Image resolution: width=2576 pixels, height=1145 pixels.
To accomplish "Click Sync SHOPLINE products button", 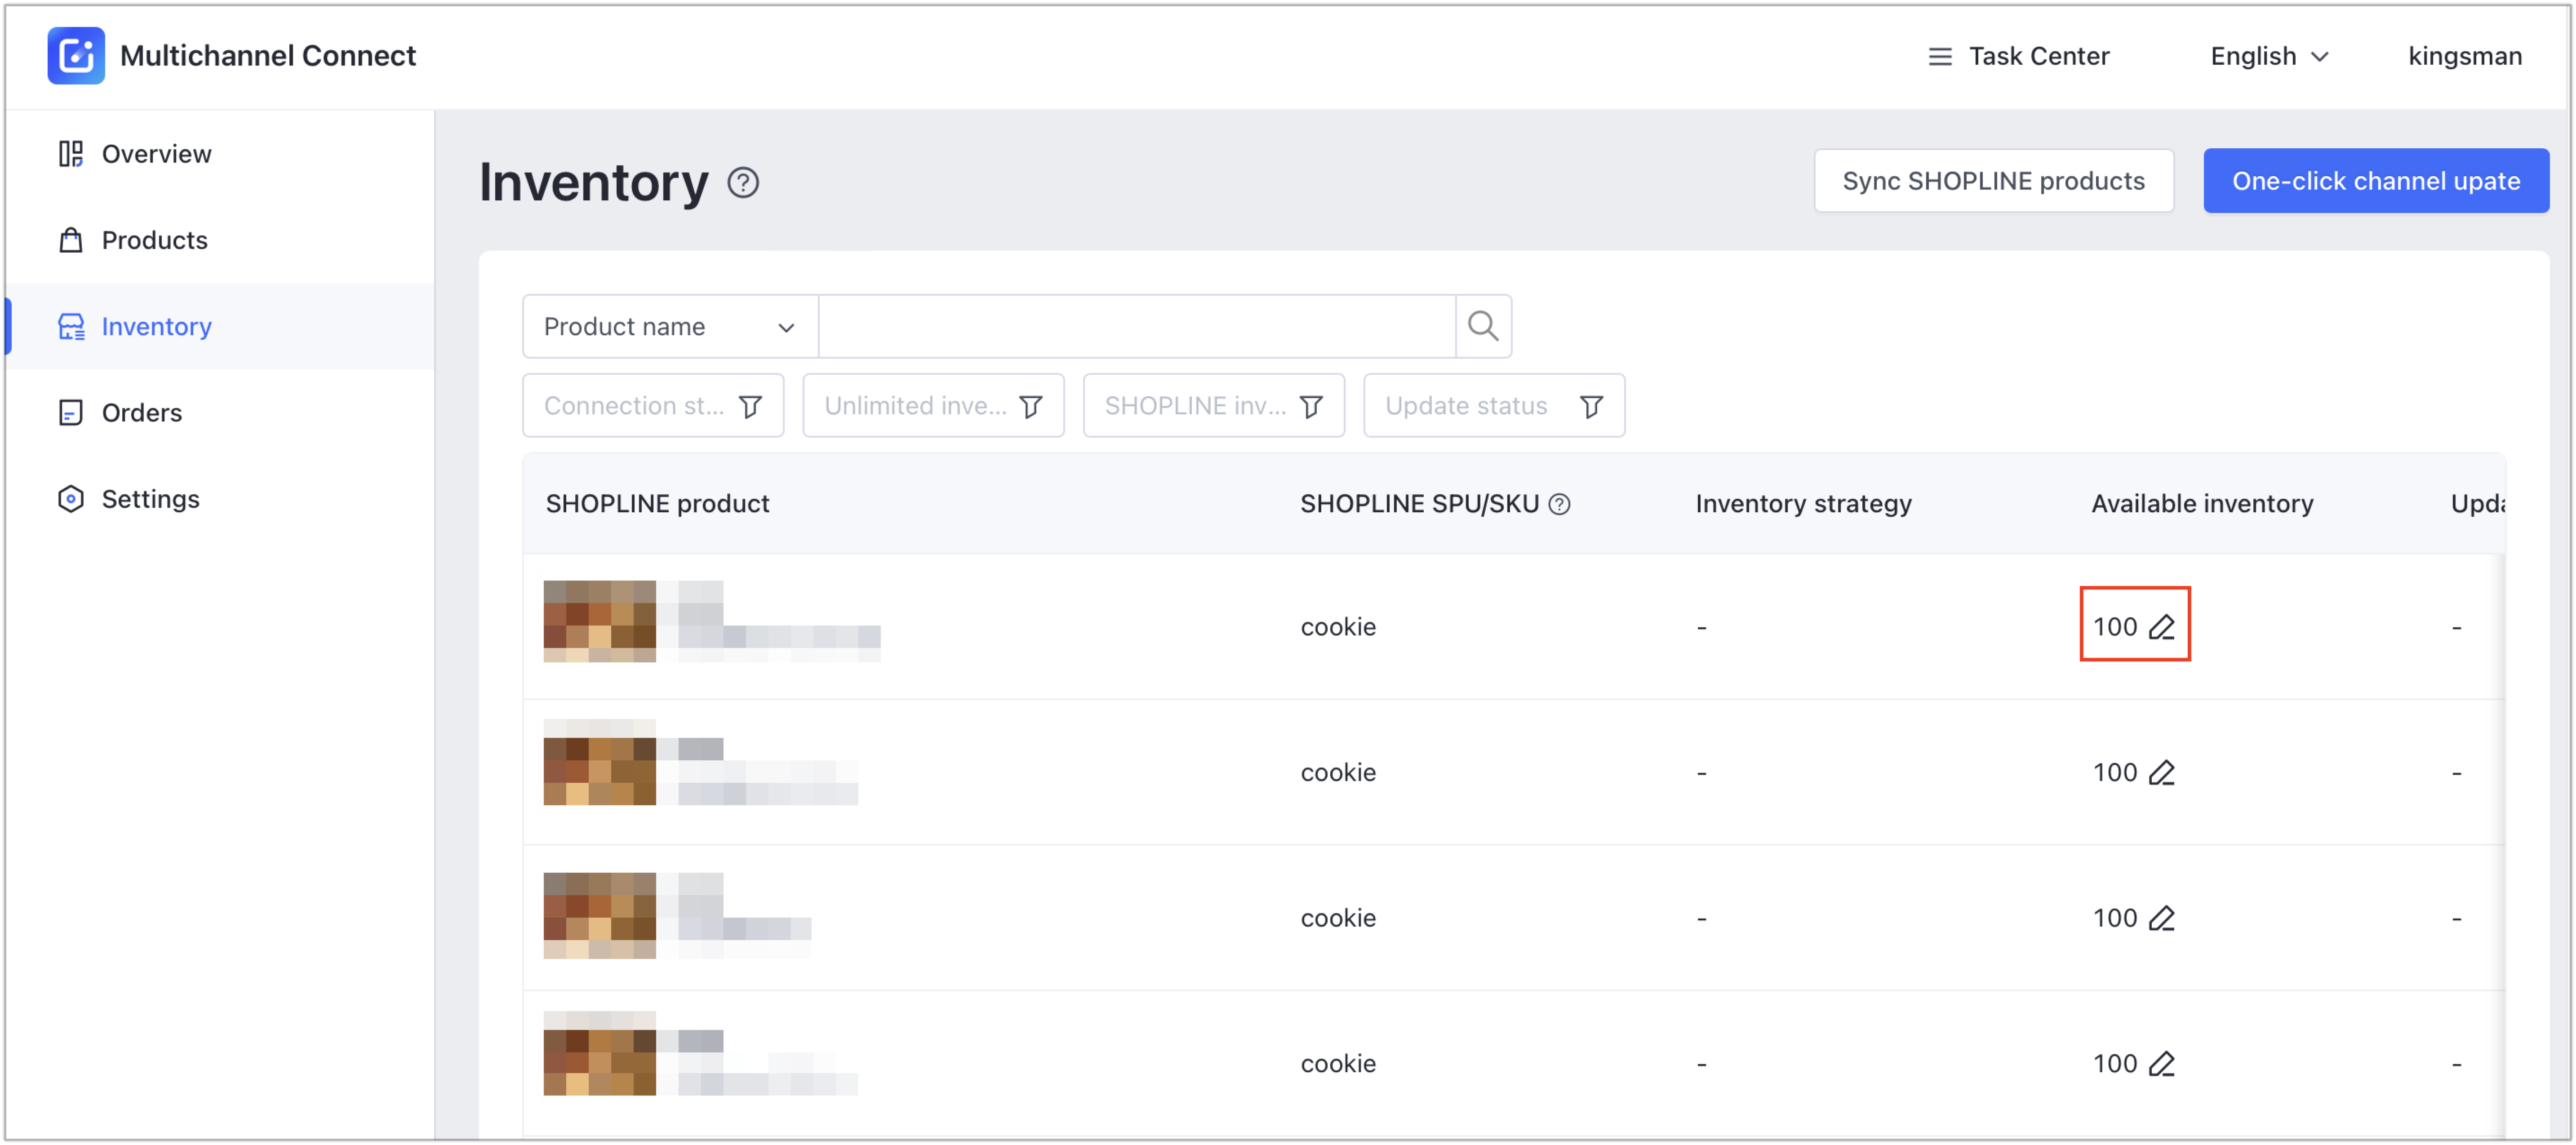I will pyautogui.click(x=1993, y=181).
